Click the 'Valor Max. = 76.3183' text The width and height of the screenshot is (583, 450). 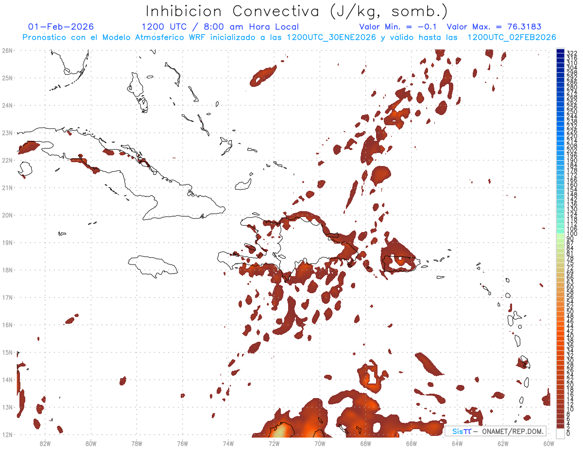pyautogui.click(x=494, y=27)
